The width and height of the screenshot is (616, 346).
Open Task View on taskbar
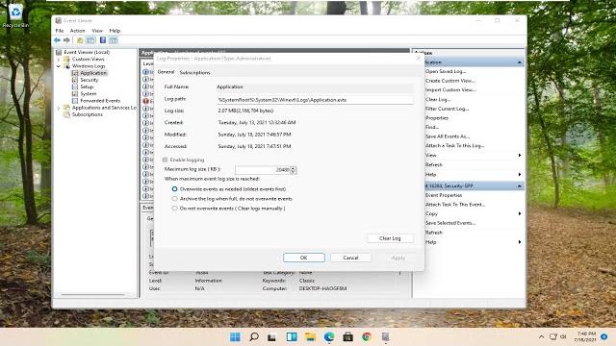tap(271, 337)
